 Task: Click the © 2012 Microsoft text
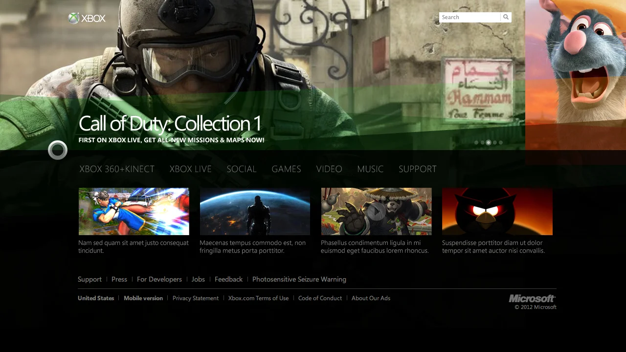point(536,308)
